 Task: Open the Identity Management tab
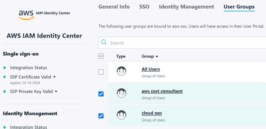(x=187, y=7)
